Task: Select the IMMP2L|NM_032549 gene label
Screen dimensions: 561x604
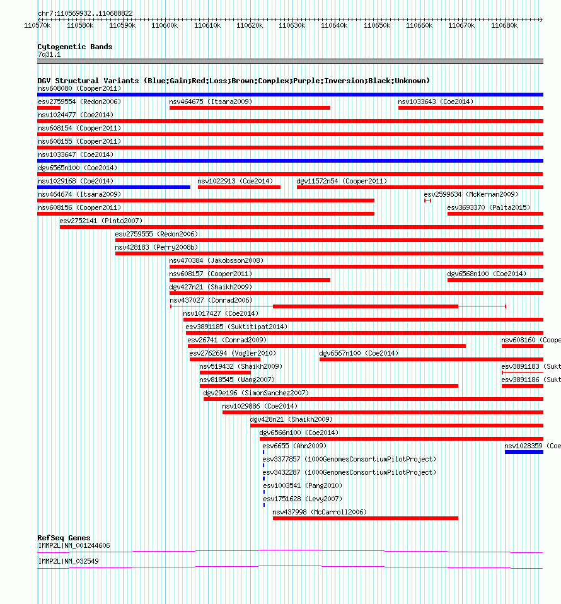Action: [69, 561]
